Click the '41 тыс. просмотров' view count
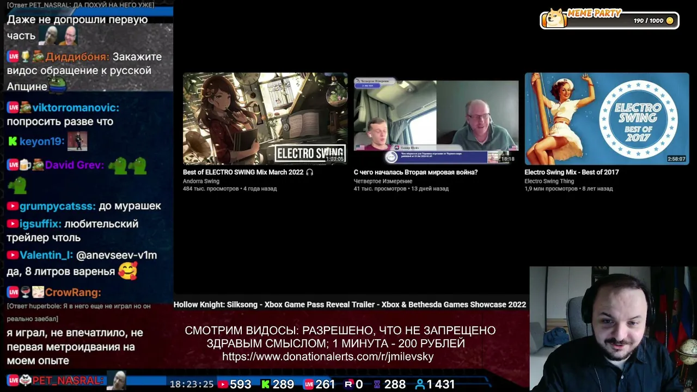Screen dimensions: 697x392 click(380, 189)
